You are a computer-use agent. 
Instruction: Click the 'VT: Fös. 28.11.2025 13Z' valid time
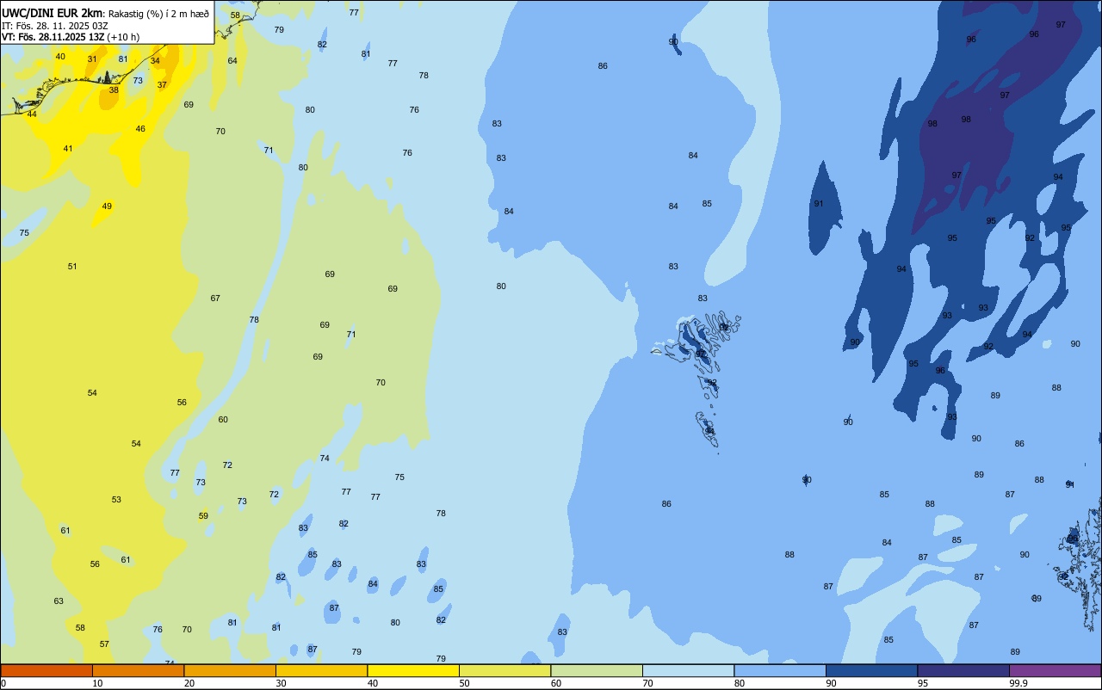click(x=53, y=37)
